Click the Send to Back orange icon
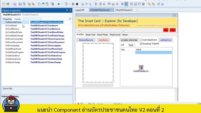This screenshot has width=201, height=113. coord(153,4)
